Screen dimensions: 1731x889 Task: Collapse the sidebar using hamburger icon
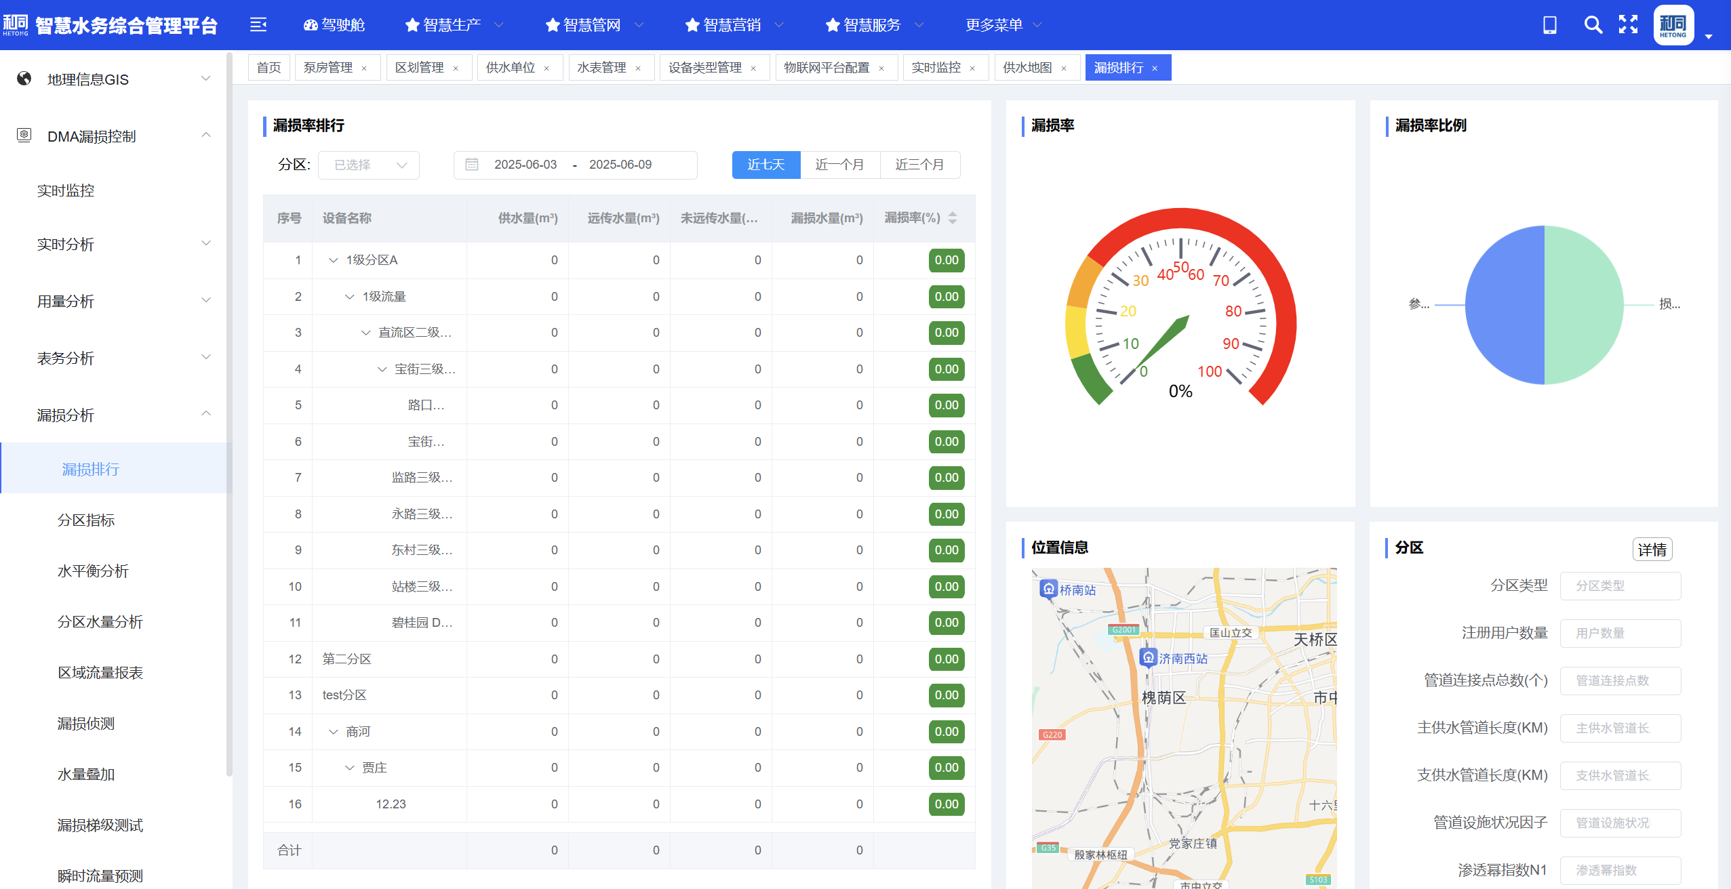click(258, 24)
